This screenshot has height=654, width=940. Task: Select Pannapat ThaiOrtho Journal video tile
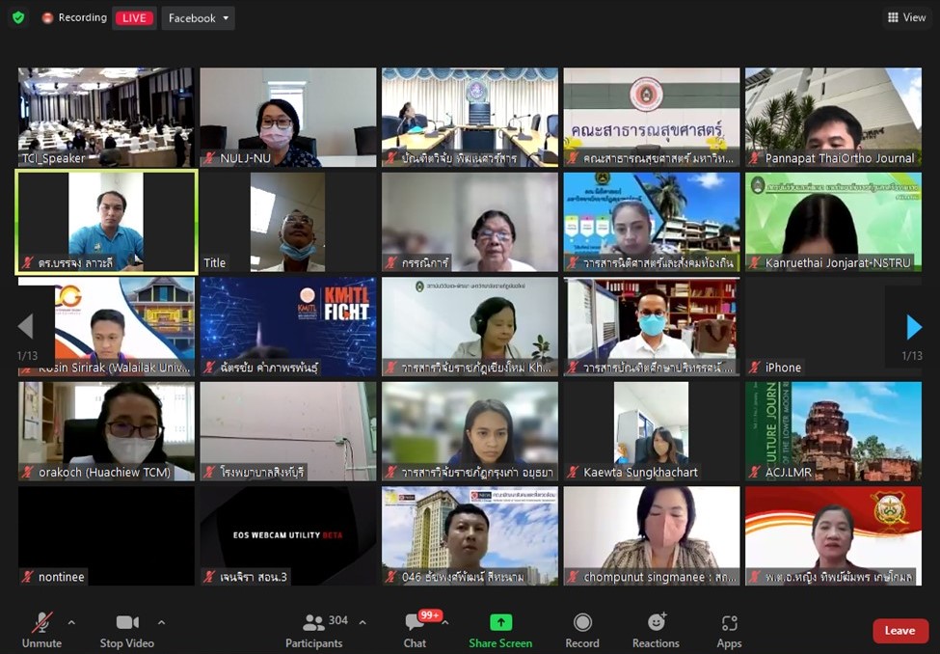pyautogui.click(x=833, y=117)
